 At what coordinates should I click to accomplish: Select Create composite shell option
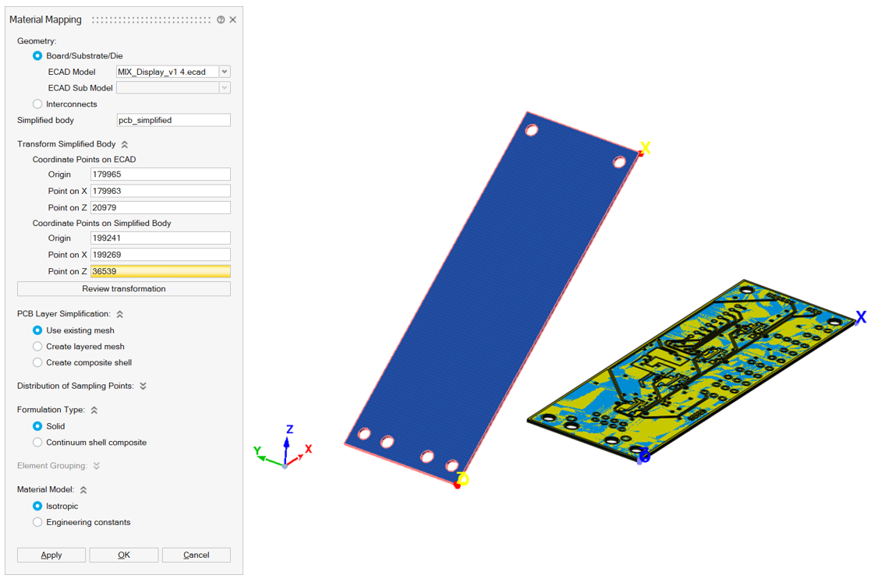(37, 362)
